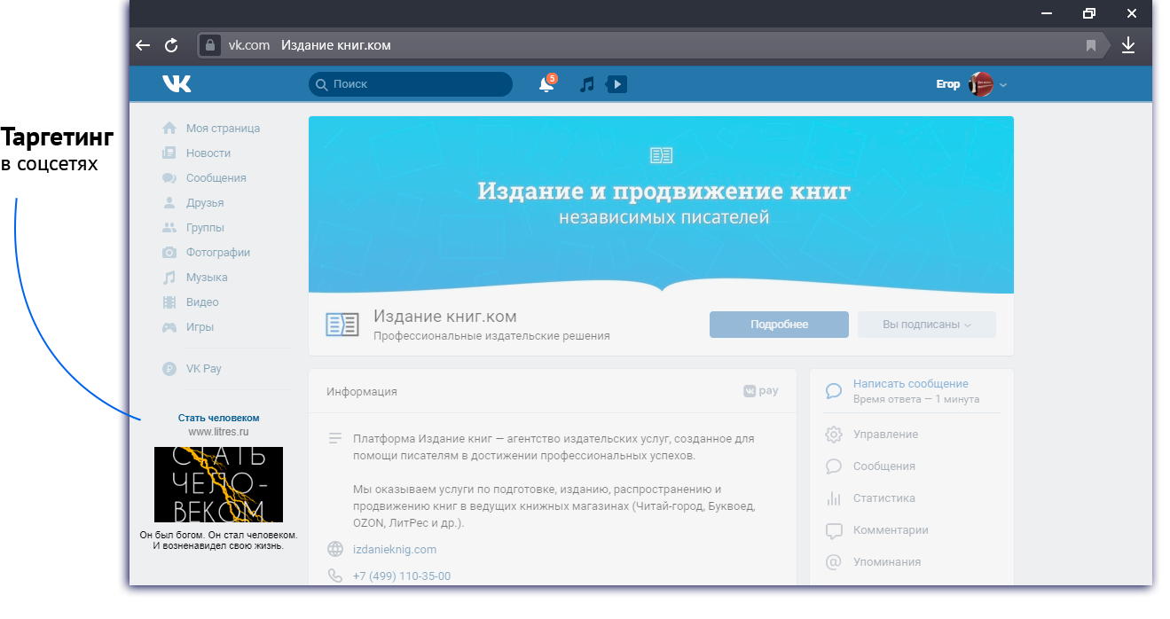Click the @ icon beside Упоминания

click(x=834, y=562)
